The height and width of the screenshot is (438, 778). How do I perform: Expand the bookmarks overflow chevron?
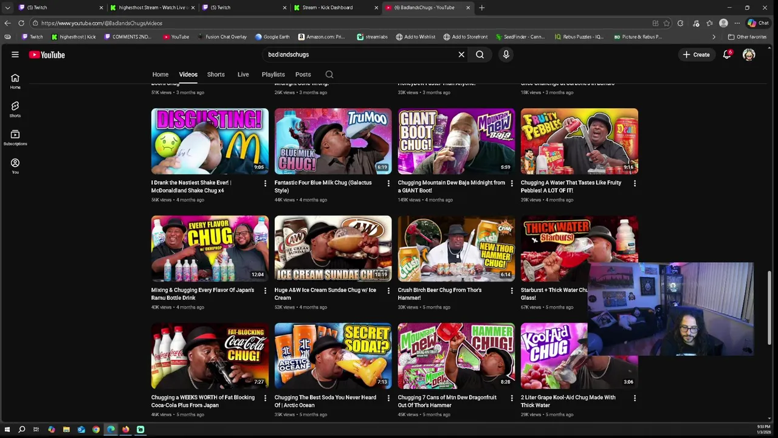tap(714, 36)
